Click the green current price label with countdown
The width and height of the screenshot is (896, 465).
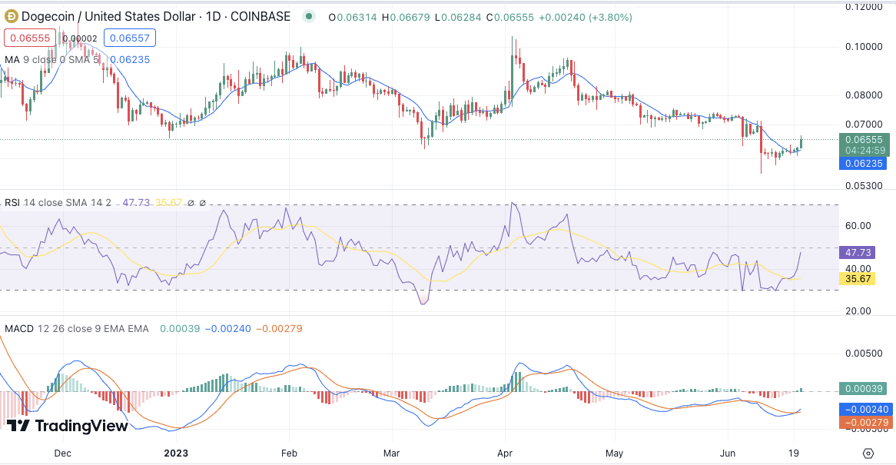tap(864, 144)
